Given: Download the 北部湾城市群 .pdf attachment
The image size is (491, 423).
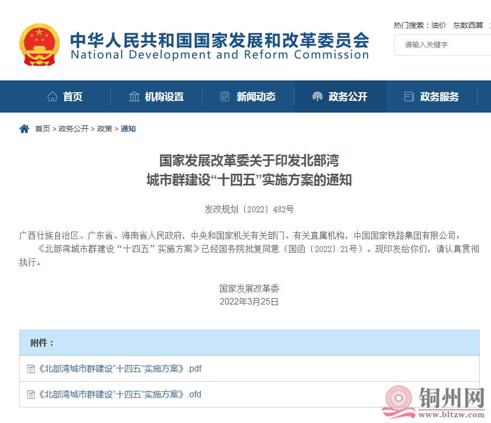Looking at the screenshot, I should (120, 369).
